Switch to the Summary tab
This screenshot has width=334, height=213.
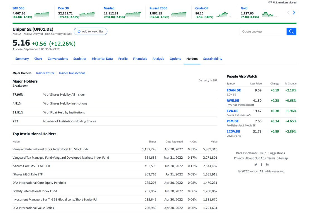tap(22, 59)
